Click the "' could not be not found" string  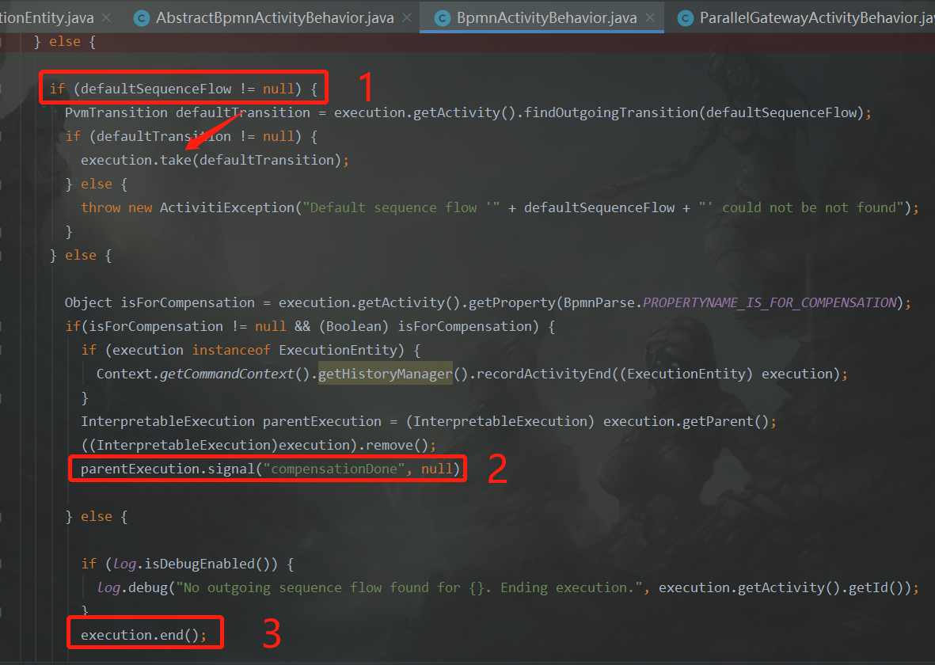(x=801, y=207)
